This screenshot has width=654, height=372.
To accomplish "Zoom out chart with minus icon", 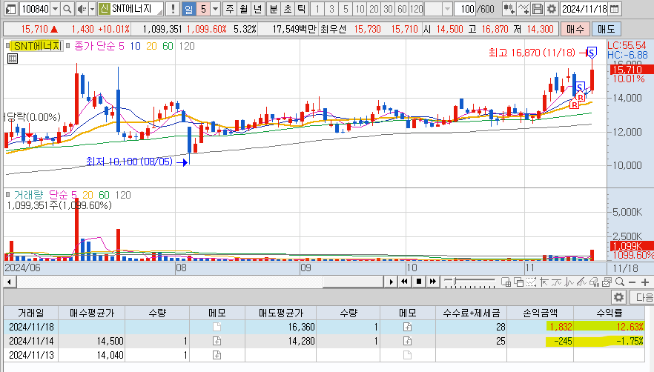I will point(632,282).
